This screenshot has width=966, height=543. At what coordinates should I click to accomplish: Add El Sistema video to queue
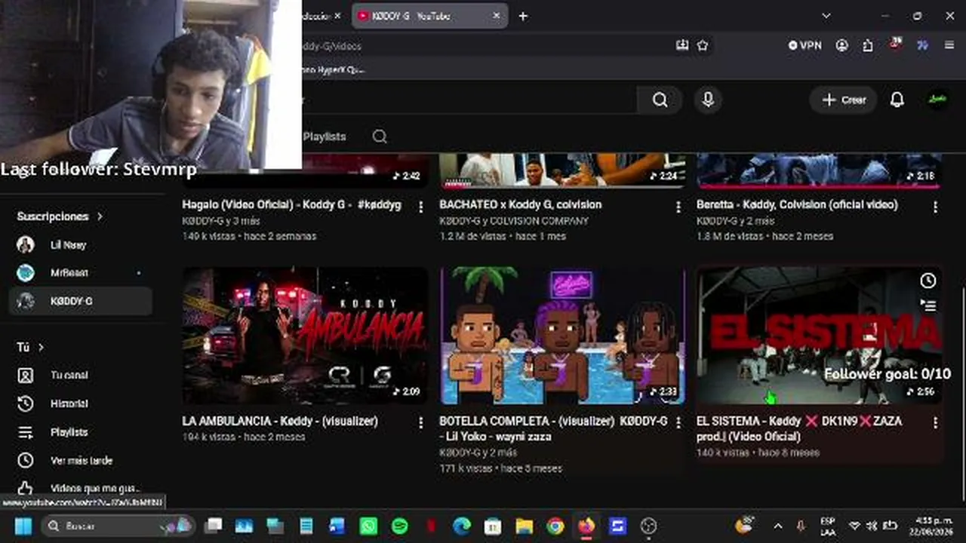(928, 305)
